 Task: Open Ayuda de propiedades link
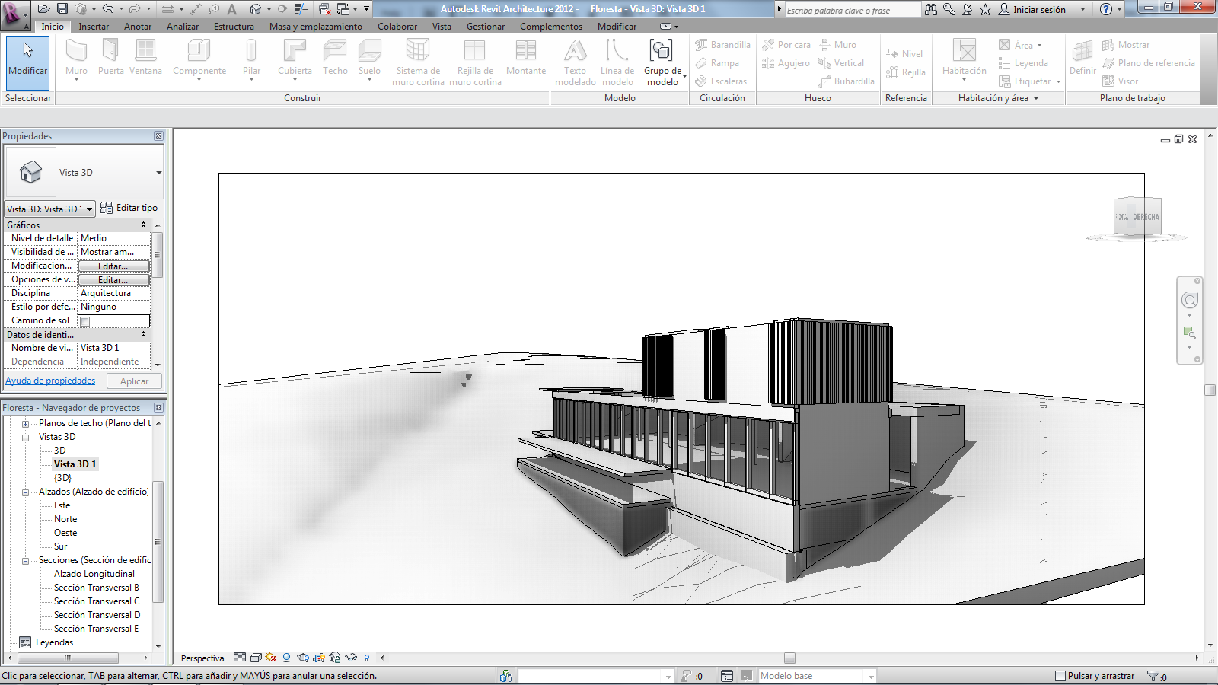(x=50, y=381)
